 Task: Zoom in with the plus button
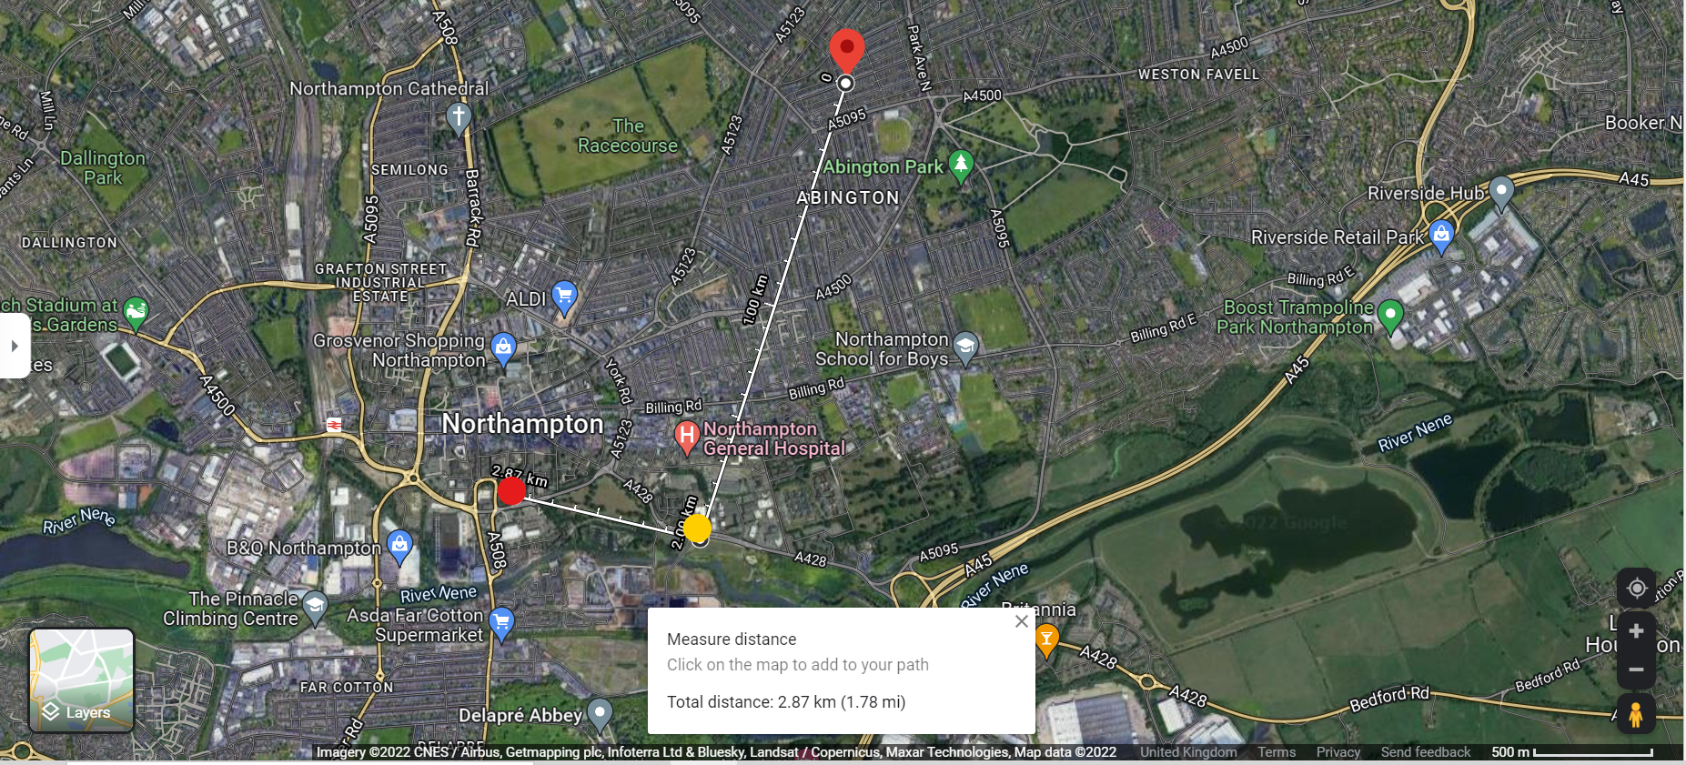(1636, 631)
